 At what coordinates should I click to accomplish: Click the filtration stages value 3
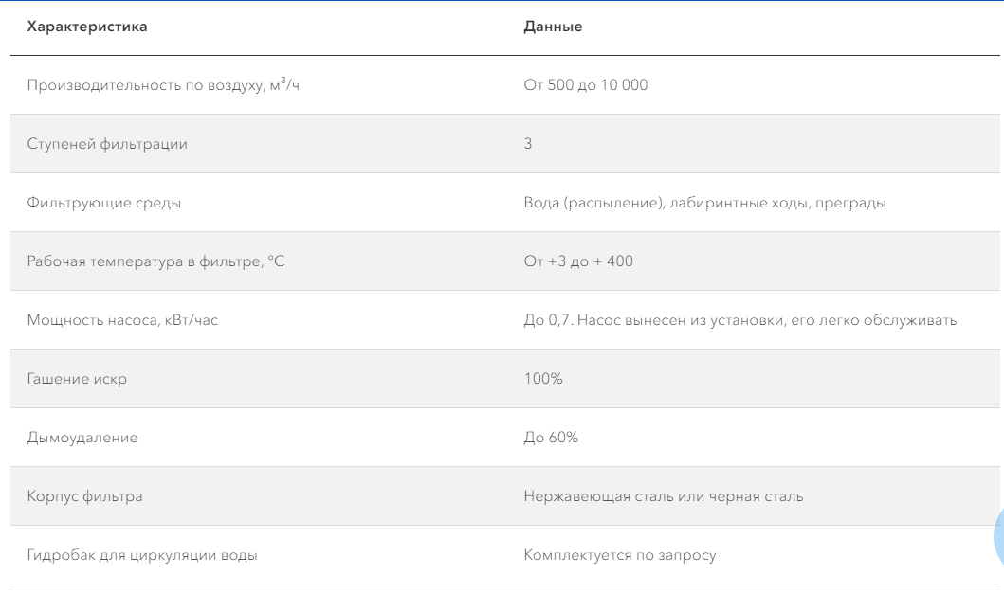pos(528,143)
